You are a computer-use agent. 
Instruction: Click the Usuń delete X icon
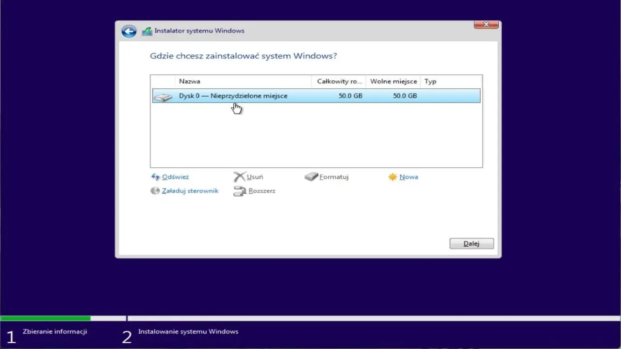coord(239,177)
